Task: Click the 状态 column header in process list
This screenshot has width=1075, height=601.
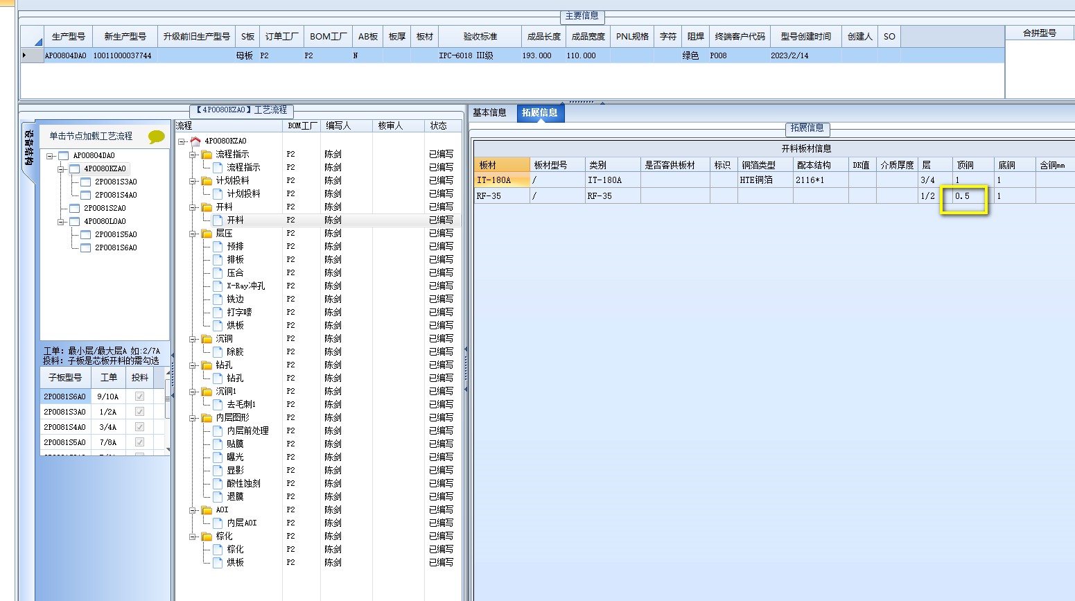Action: pos(442,125)
